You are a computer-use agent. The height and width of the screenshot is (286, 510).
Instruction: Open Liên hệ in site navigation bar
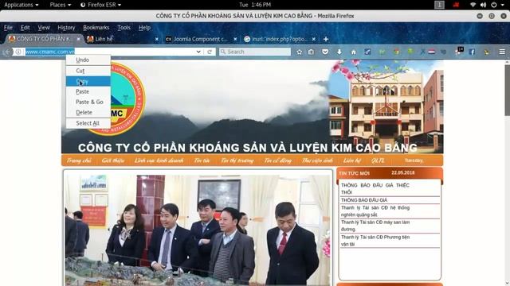[x=352, y=160]
